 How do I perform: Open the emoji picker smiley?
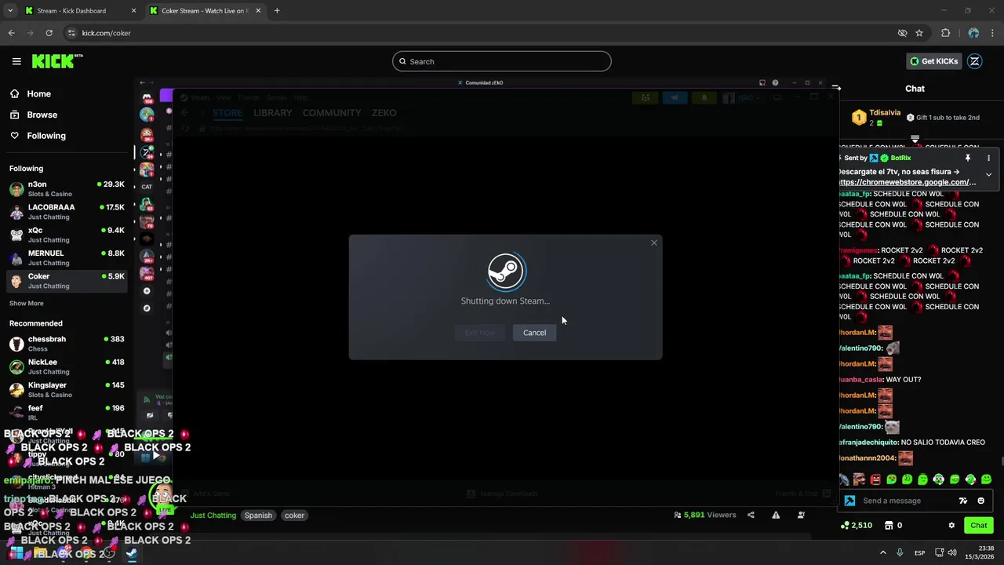pyautogui.click(x=980, y=501)
